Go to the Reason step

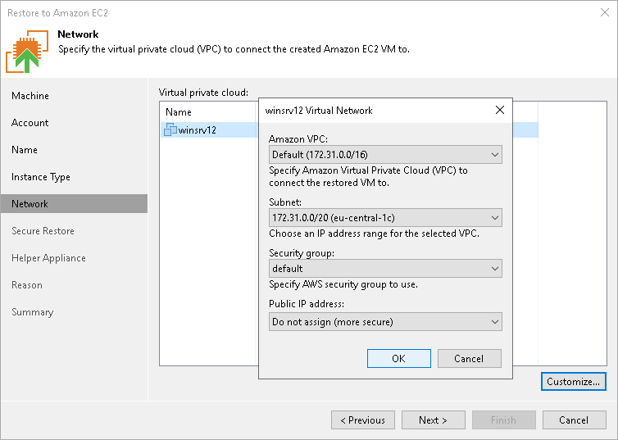[27, 285]
